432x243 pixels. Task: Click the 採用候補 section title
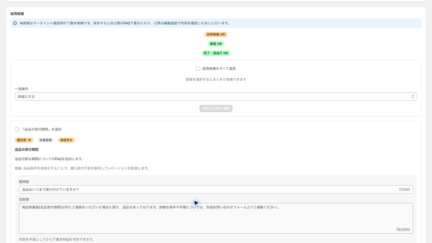tap(17, 14)
